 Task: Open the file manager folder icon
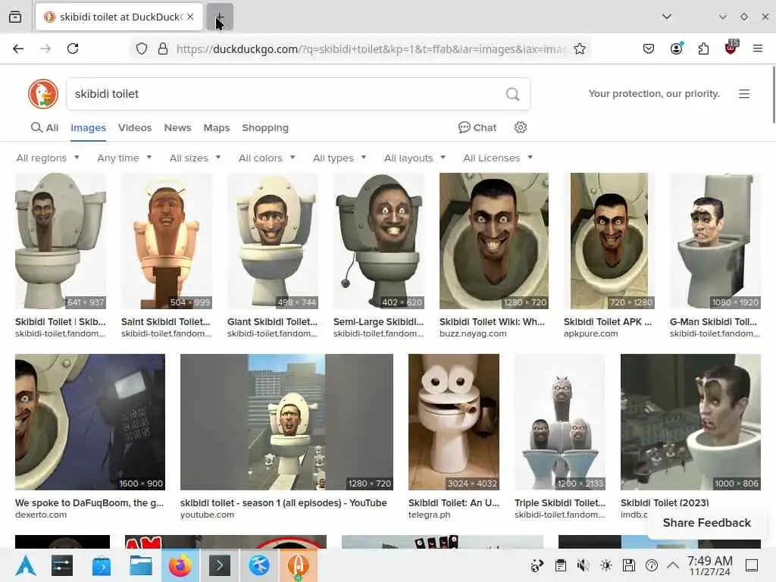(x=141, y=565)
